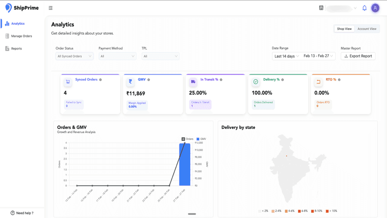Open the Order Status dropdown
Image resolution: width=387 pixels, height=218 pixels.
[x=74, y=56]
